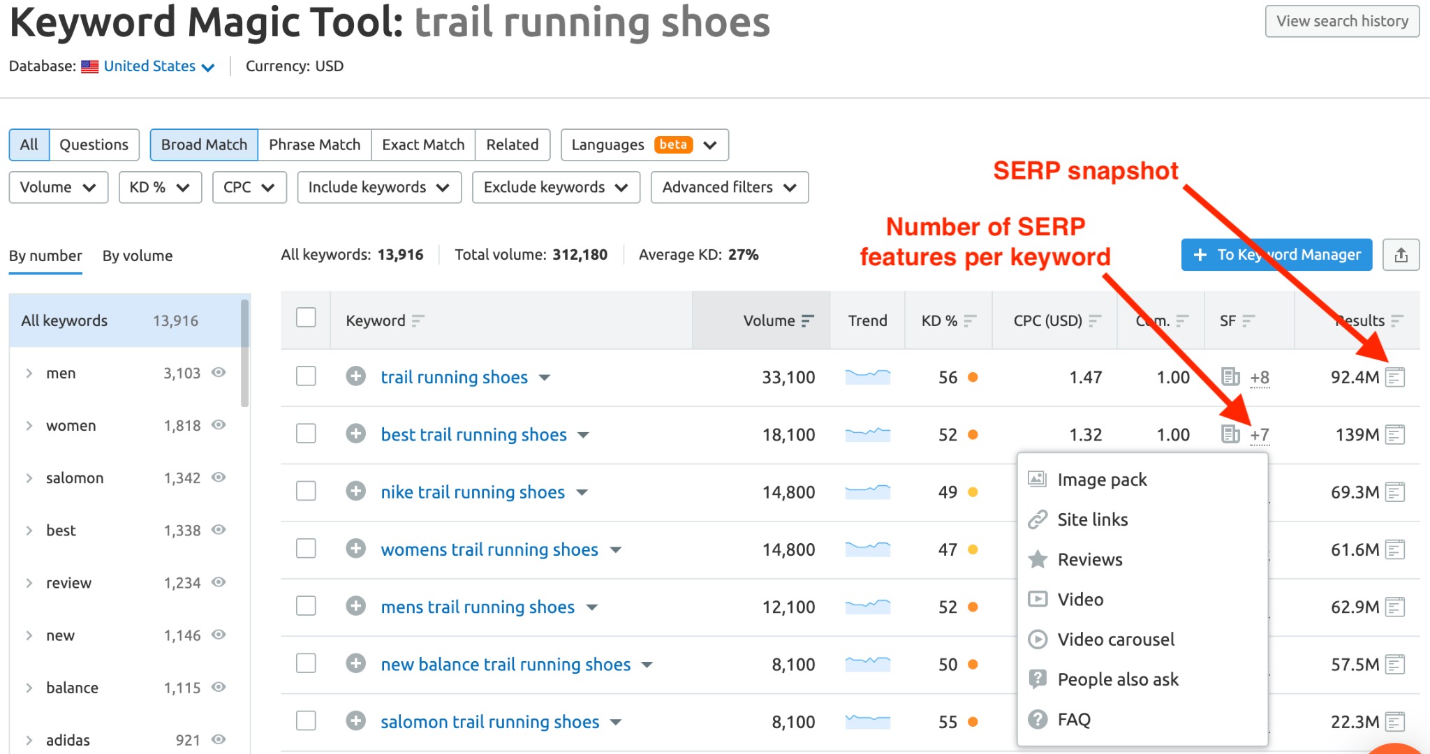Click View search history button
The image size is (1430, 754).
click(1342, 21)
